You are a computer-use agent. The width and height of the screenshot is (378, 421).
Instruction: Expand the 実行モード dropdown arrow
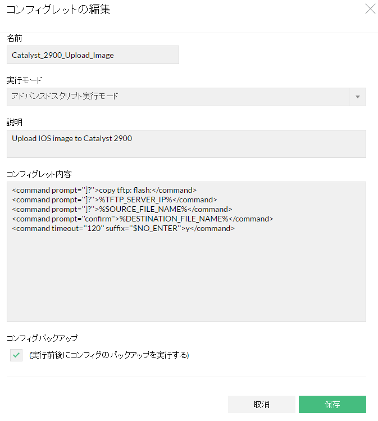[357, 97]
